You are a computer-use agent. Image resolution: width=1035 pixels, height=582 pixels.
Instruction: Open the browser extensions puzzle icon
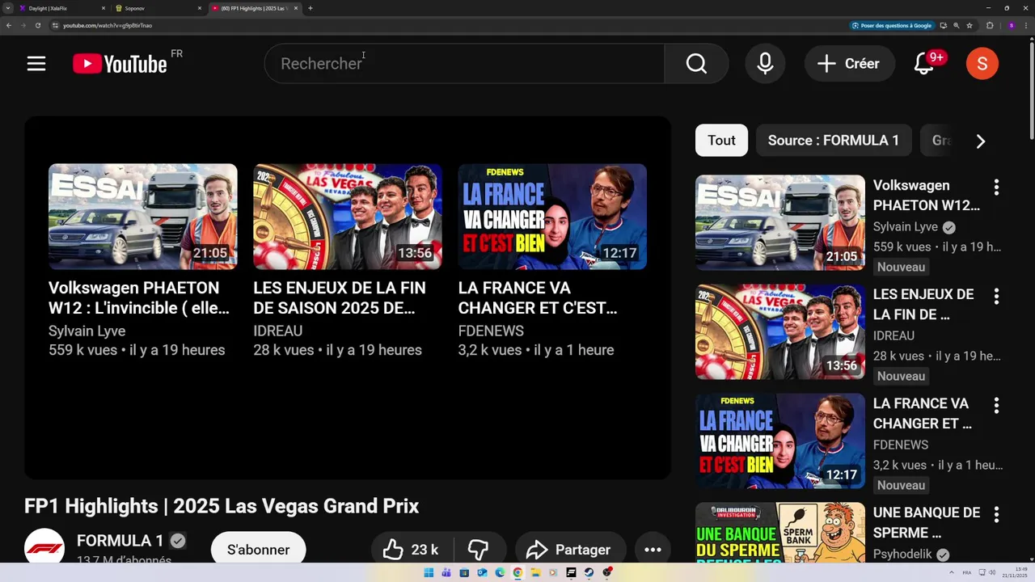[990, 25]
